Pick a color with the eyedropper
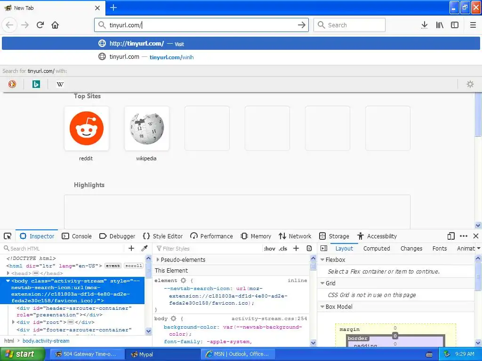Viewport: 482px width, 361px height. click(x=145, y=248)
